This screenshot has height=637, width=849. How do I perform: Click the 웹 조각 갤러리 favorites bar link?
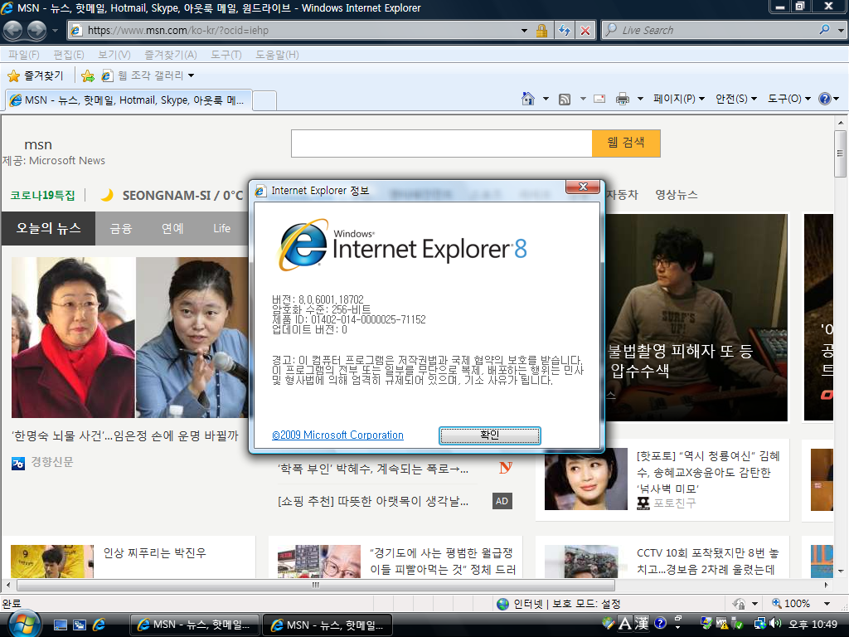[x=151, y=75]
